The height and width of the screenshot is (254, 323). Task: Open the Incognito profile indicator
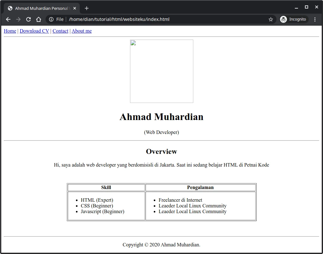coord(293,19)
